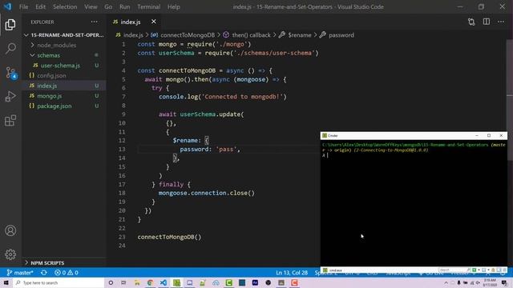Split the editor to the right
Screen dimensions: 513x288
tap(487, 22)
